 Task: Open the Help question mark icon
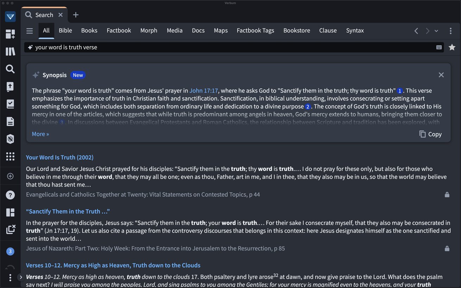pyautogui.click(x=10, y=195)
